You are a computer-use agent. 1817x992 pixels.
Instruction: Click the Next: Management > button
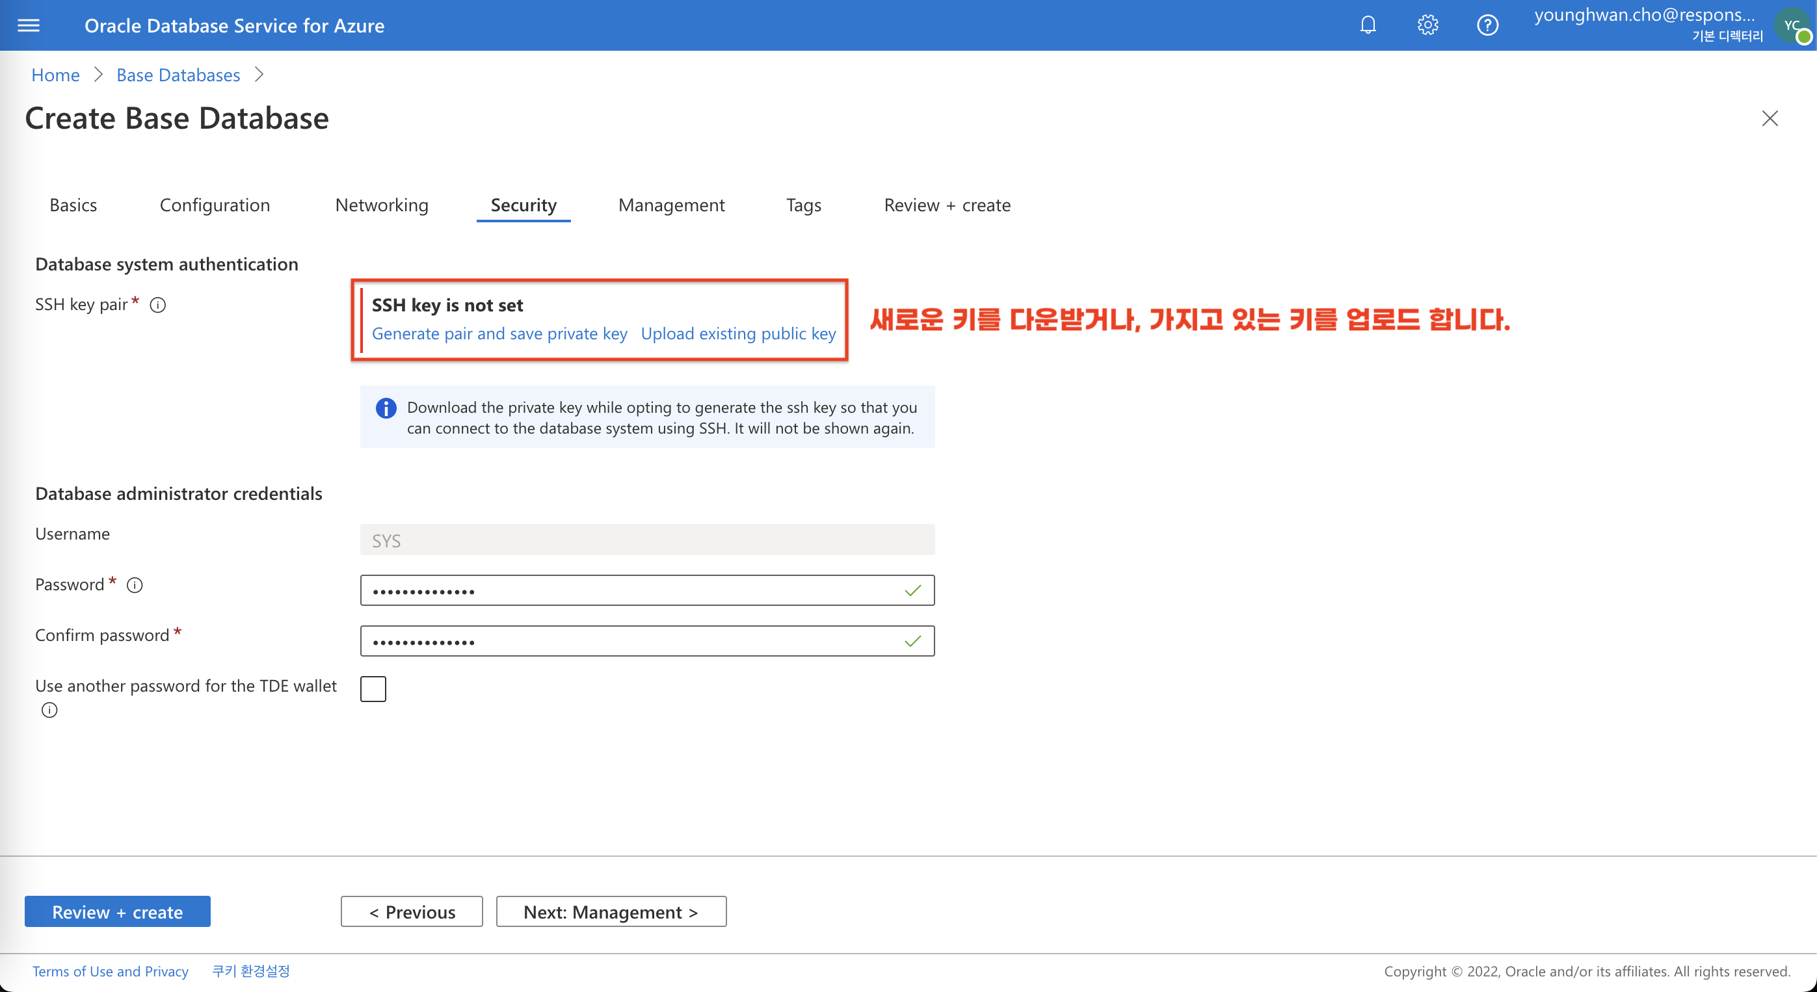click(x=611, y=911)
